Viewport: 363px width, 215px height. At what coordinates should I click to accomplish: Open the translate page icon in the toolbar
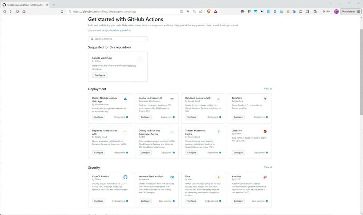tap(188, 11)
